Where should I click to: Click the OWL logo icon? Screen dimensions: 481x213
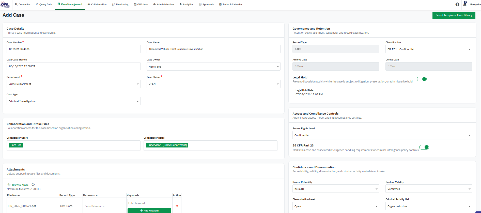pos(5,4)
